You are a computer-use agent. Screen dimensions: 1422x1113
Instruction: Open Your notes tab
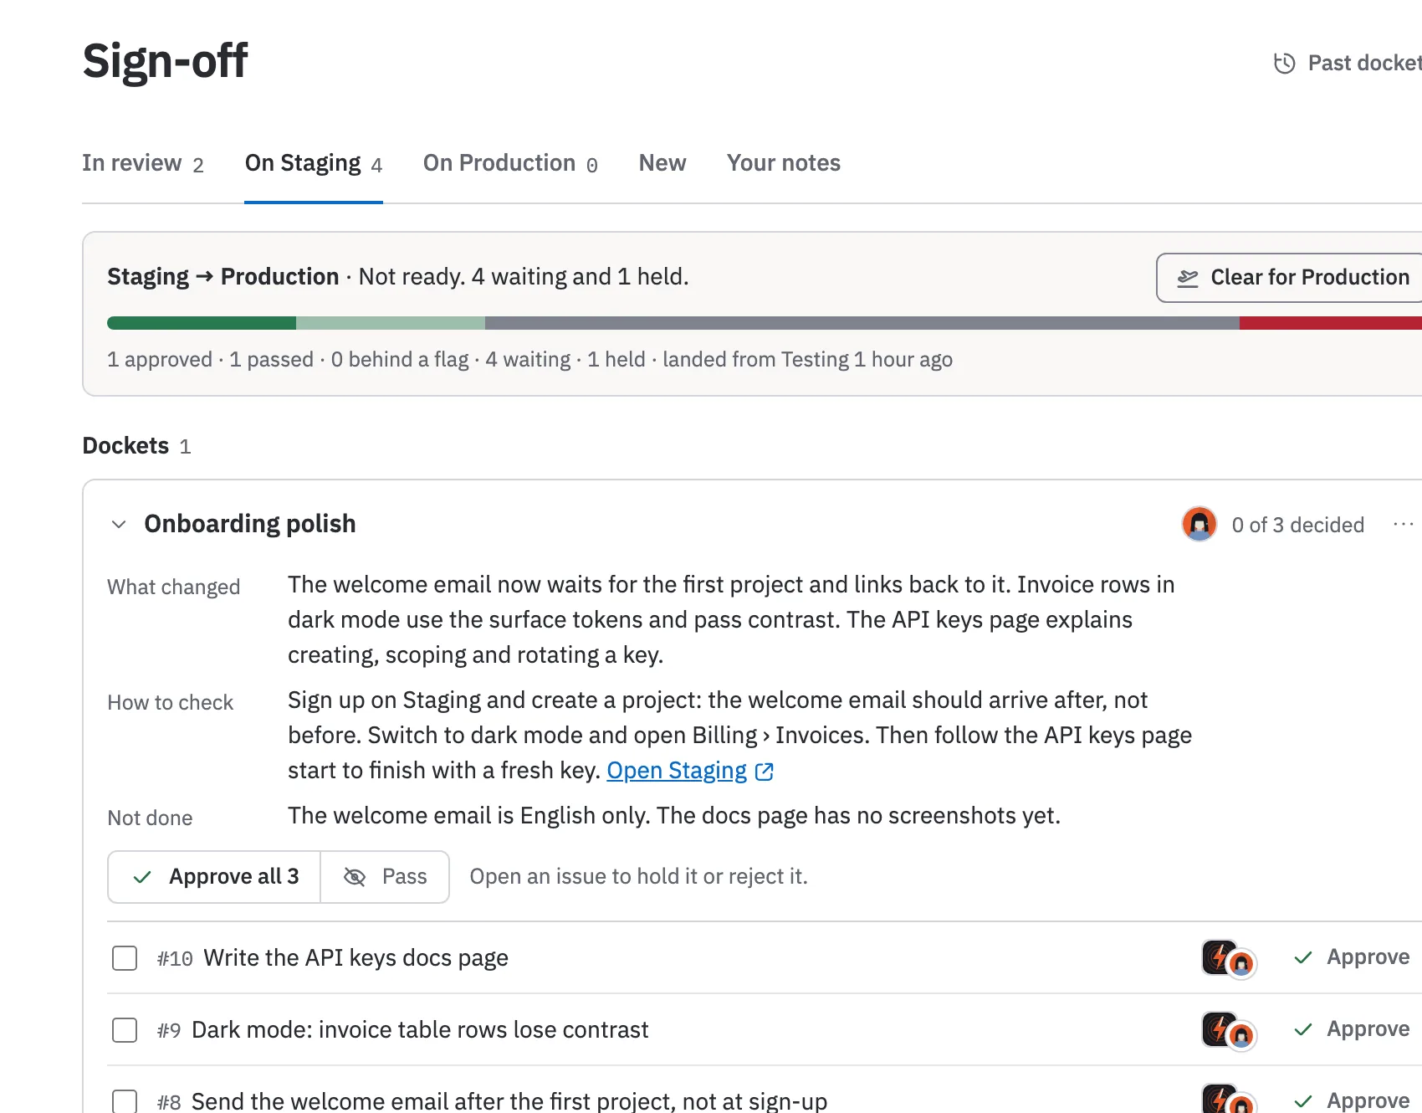point(784,163)
